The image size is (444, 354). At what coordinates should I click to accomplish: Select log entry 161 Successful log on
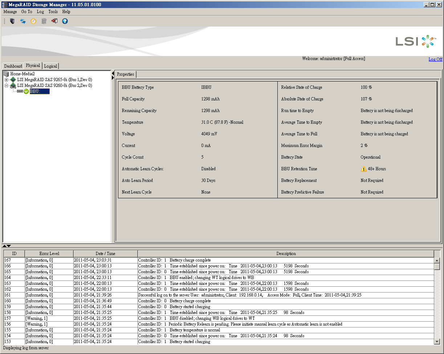point(219,295)
